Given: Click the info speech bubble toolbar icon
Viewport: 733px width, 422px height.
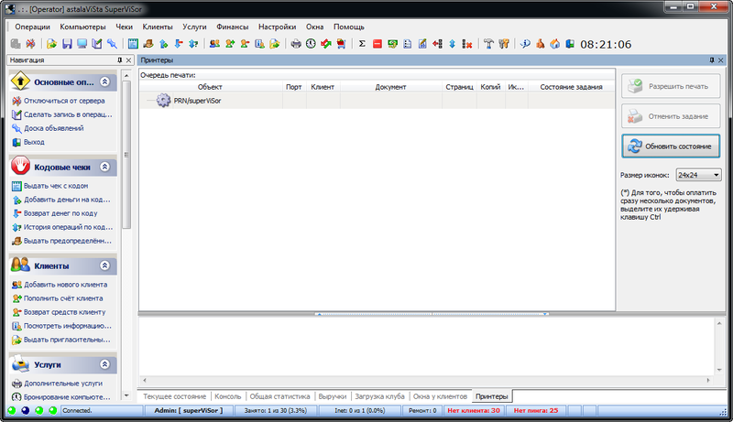Looking at the screenshot, I should [525, 44].
